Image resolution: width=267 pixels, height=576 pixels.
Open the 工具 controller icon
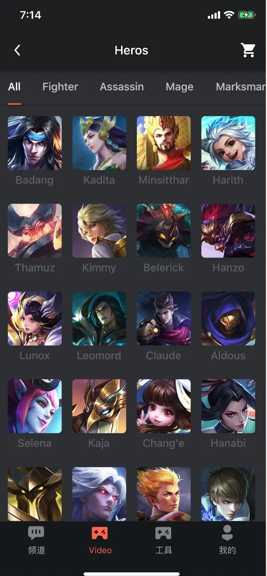coord(163,533)
